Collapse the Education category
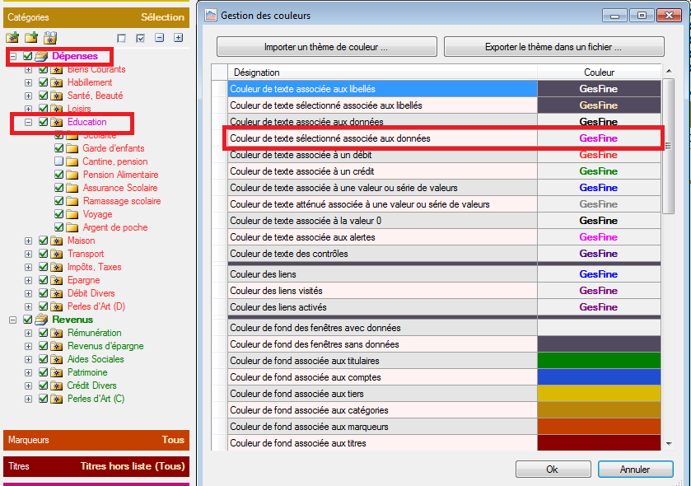 point(29,122)
